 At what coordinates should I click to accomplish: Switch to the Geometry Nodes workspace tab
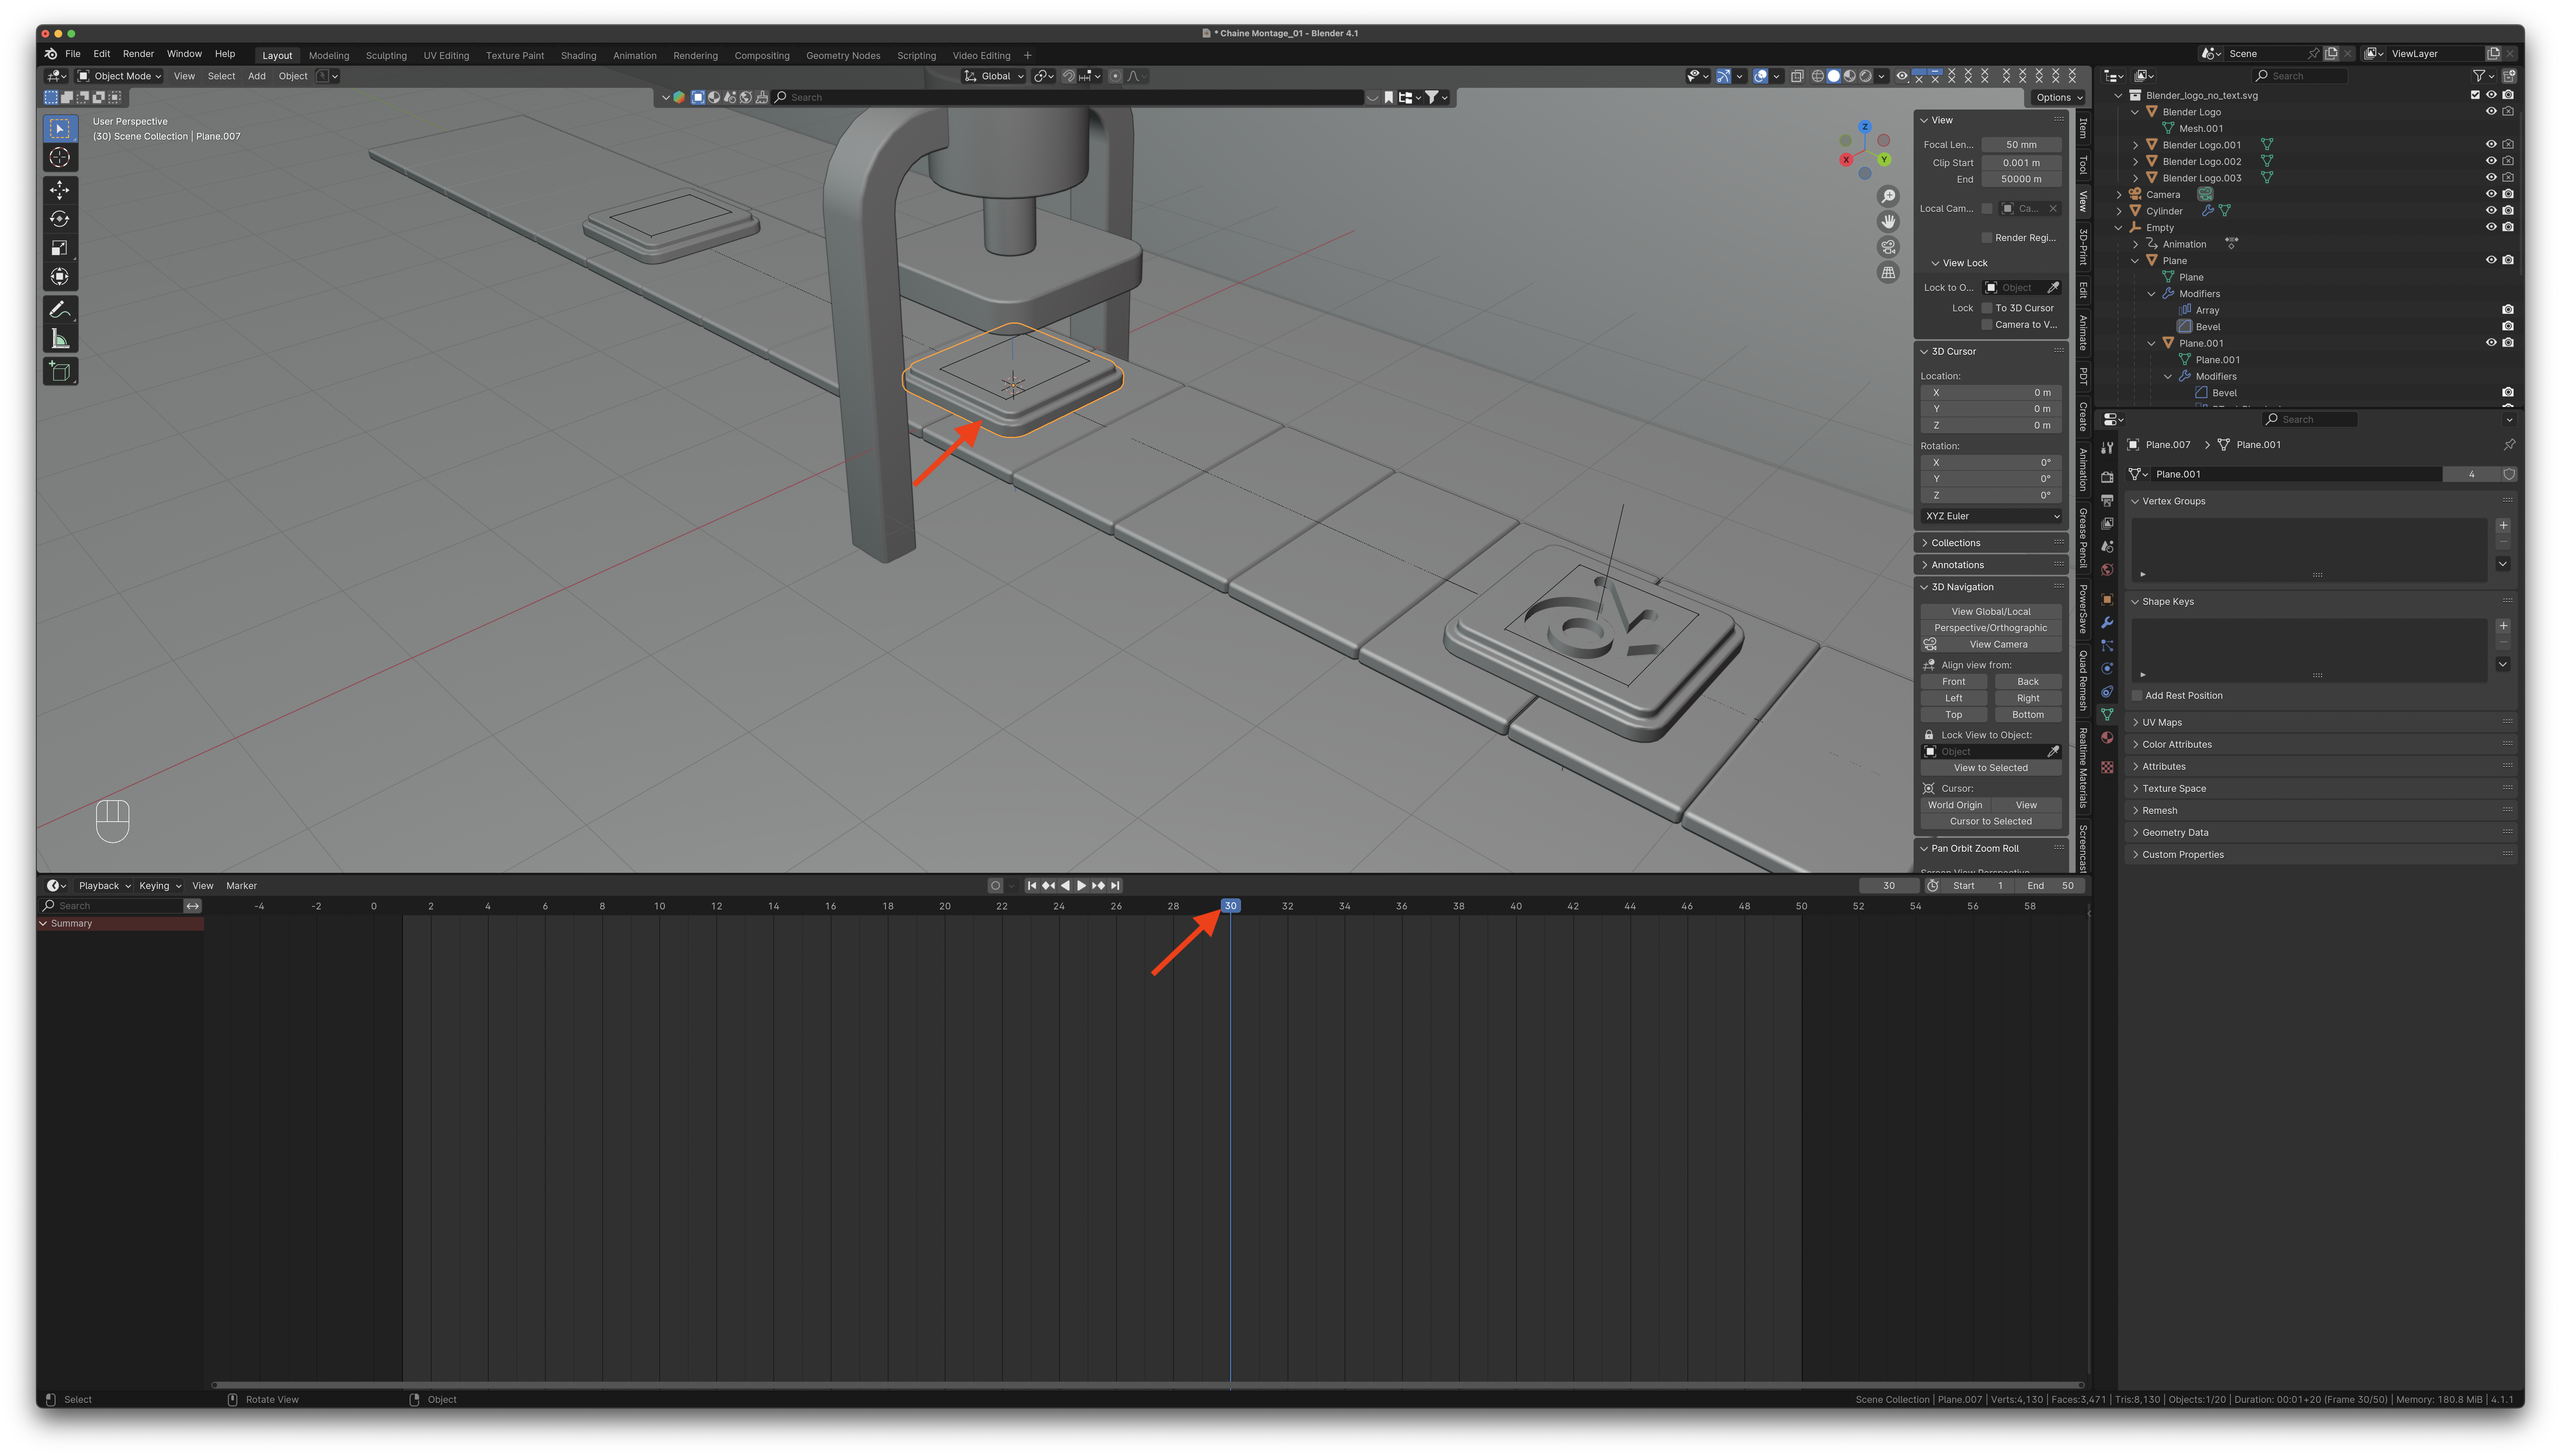tap(843, 56)
